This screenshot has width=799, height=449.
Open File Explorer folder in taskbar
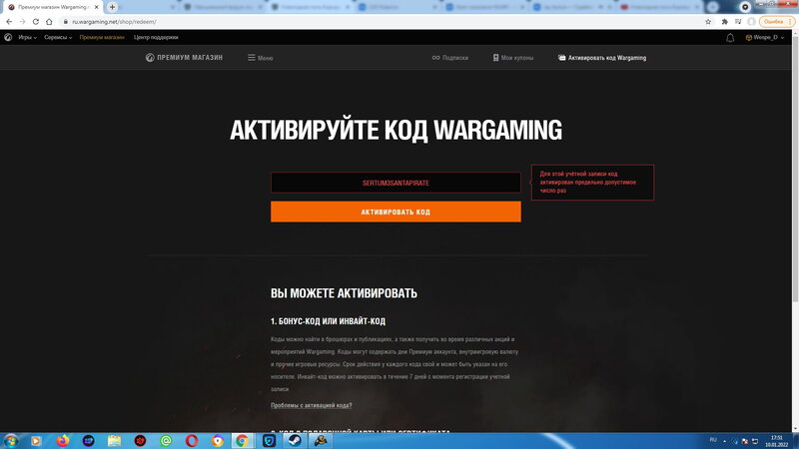(x=114, y=441)
